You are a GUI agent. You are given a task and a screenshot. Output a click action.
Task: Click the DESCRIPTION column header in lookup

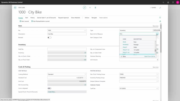(x=138, y=39)
